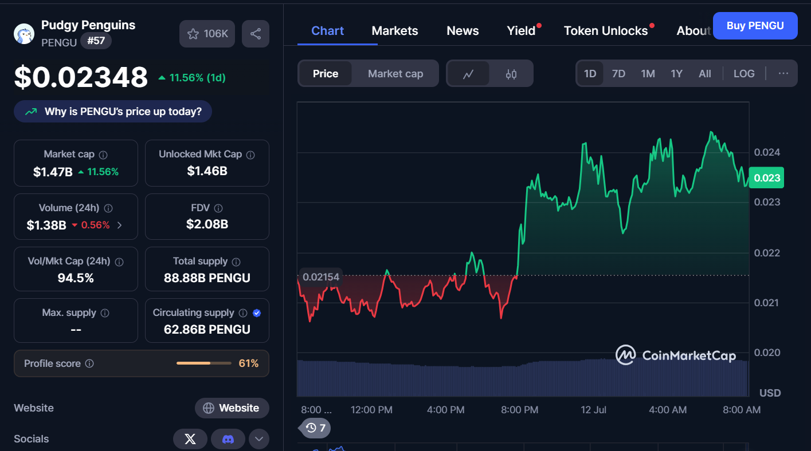Click the verified badge beside Circulating supply
Screen dimensions: 811x451
tap(257, 313)
